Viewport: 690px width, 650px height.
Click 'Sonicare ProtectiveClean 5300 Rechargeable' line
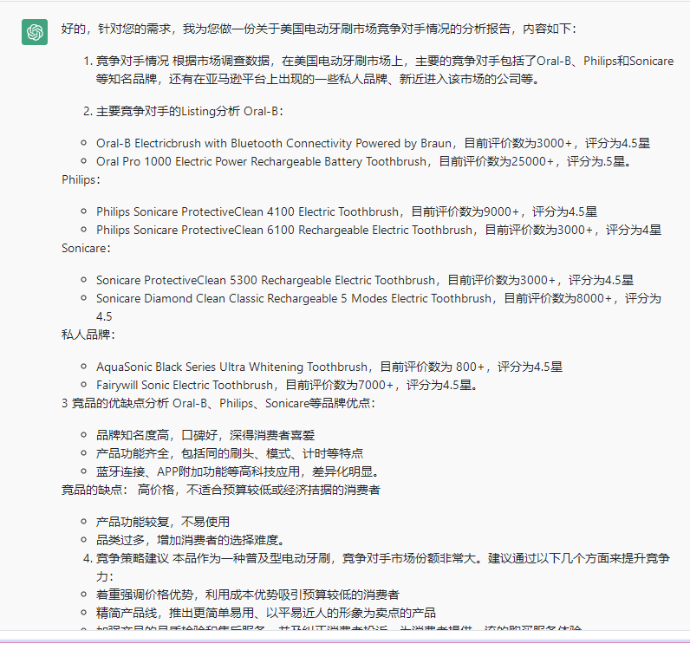(x=365, y=280)
